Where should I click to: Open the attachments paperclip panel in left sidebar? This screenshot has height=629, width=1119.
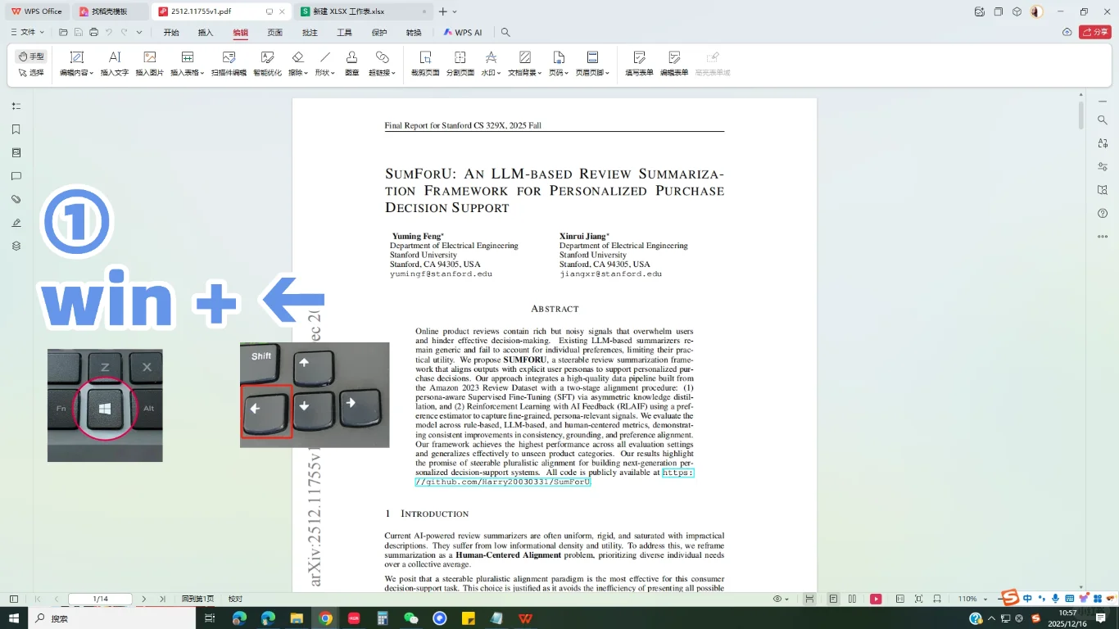(16, 199)
